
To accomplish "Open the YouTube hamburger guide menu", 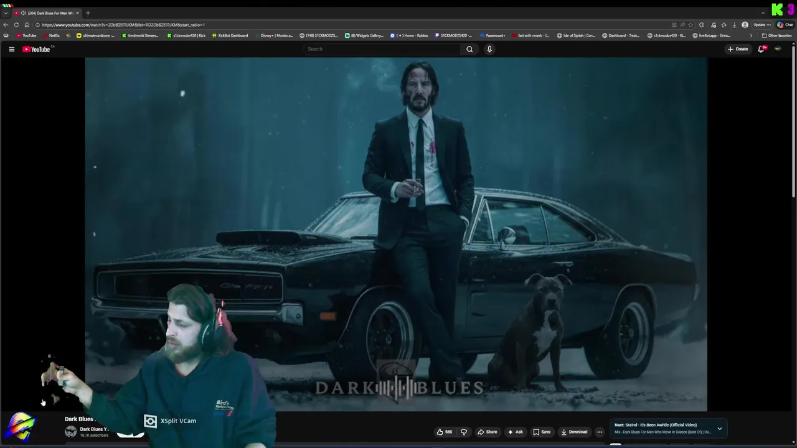I will (x=11, y=49).
